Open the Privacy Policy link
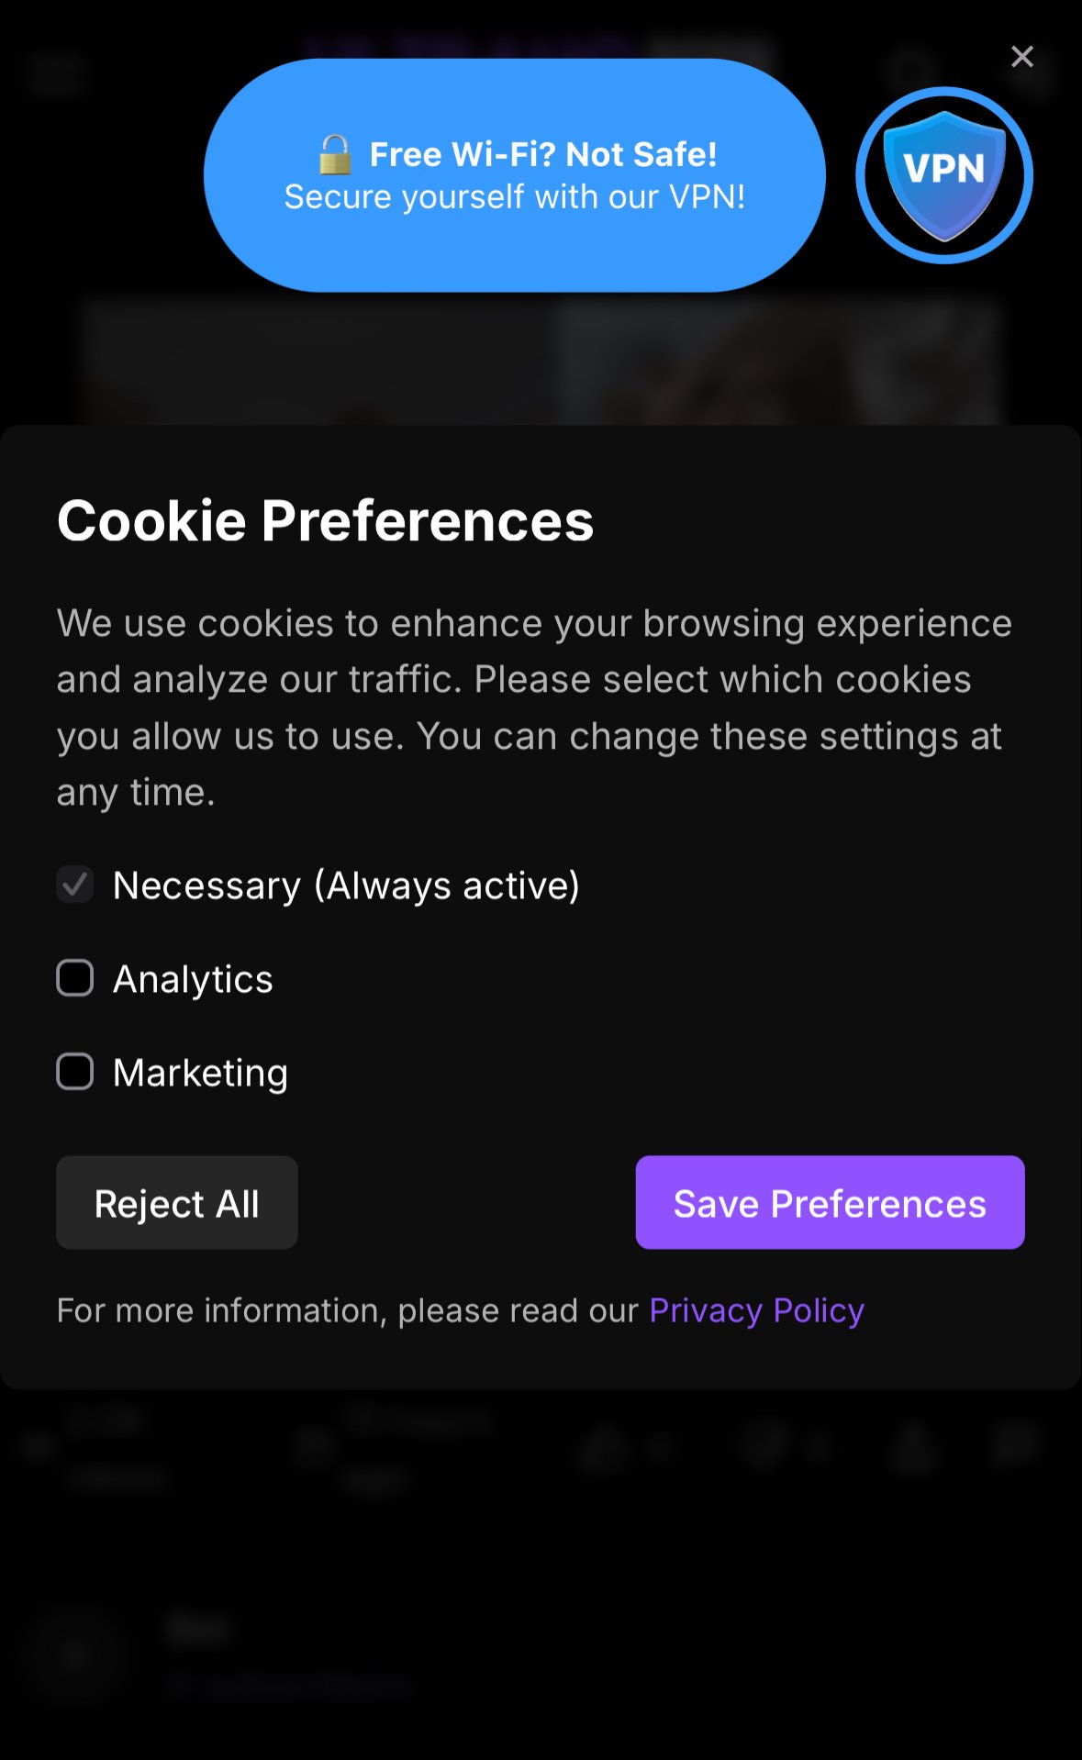 756,1310
